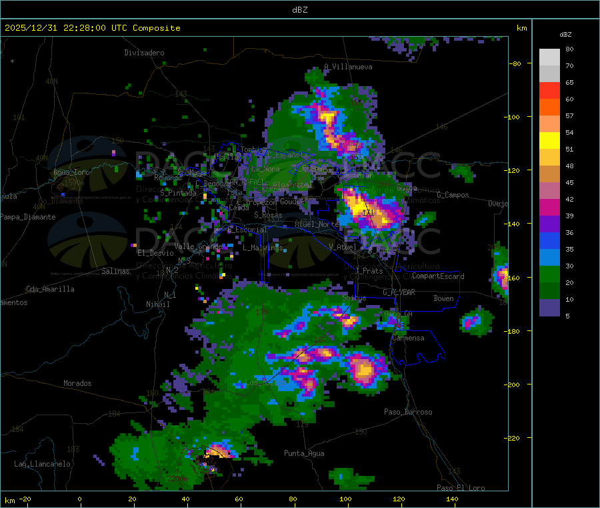Screen dimensions: 600x508
Task: Click the G_Campos location label
Action: click(x=453, y=195)
